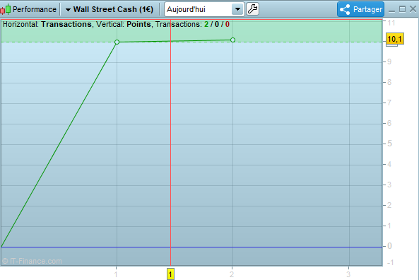Click the green winning transactions count 2

(x=206, y=24)
